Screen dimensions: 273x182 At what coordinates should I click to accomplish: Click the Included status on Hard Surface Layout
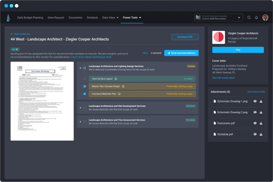pyautogui.click(x=188, y=79)
